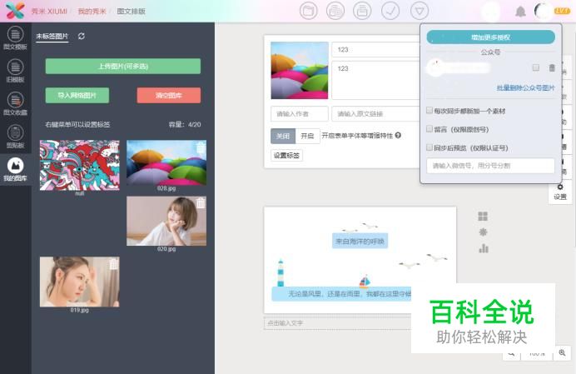Select the 028.jpg umbrellas thumbnail
The width and height of the screenshot is (576, 374).
tap(166, 162)
